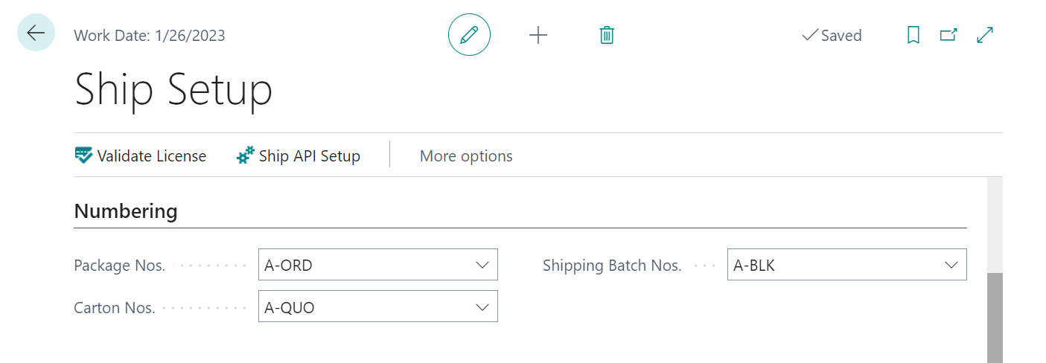Click the plus icon to create new

[x=538, y=35]
